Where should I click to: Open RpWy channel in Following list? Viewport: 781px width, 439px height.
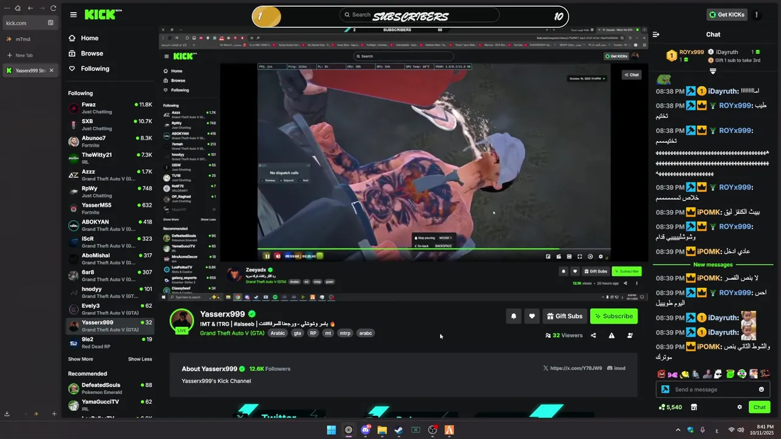110,191
